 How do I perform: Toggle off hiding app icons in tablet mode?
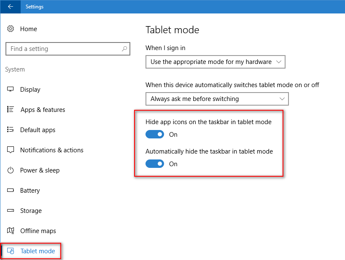(x=155, y=134)
